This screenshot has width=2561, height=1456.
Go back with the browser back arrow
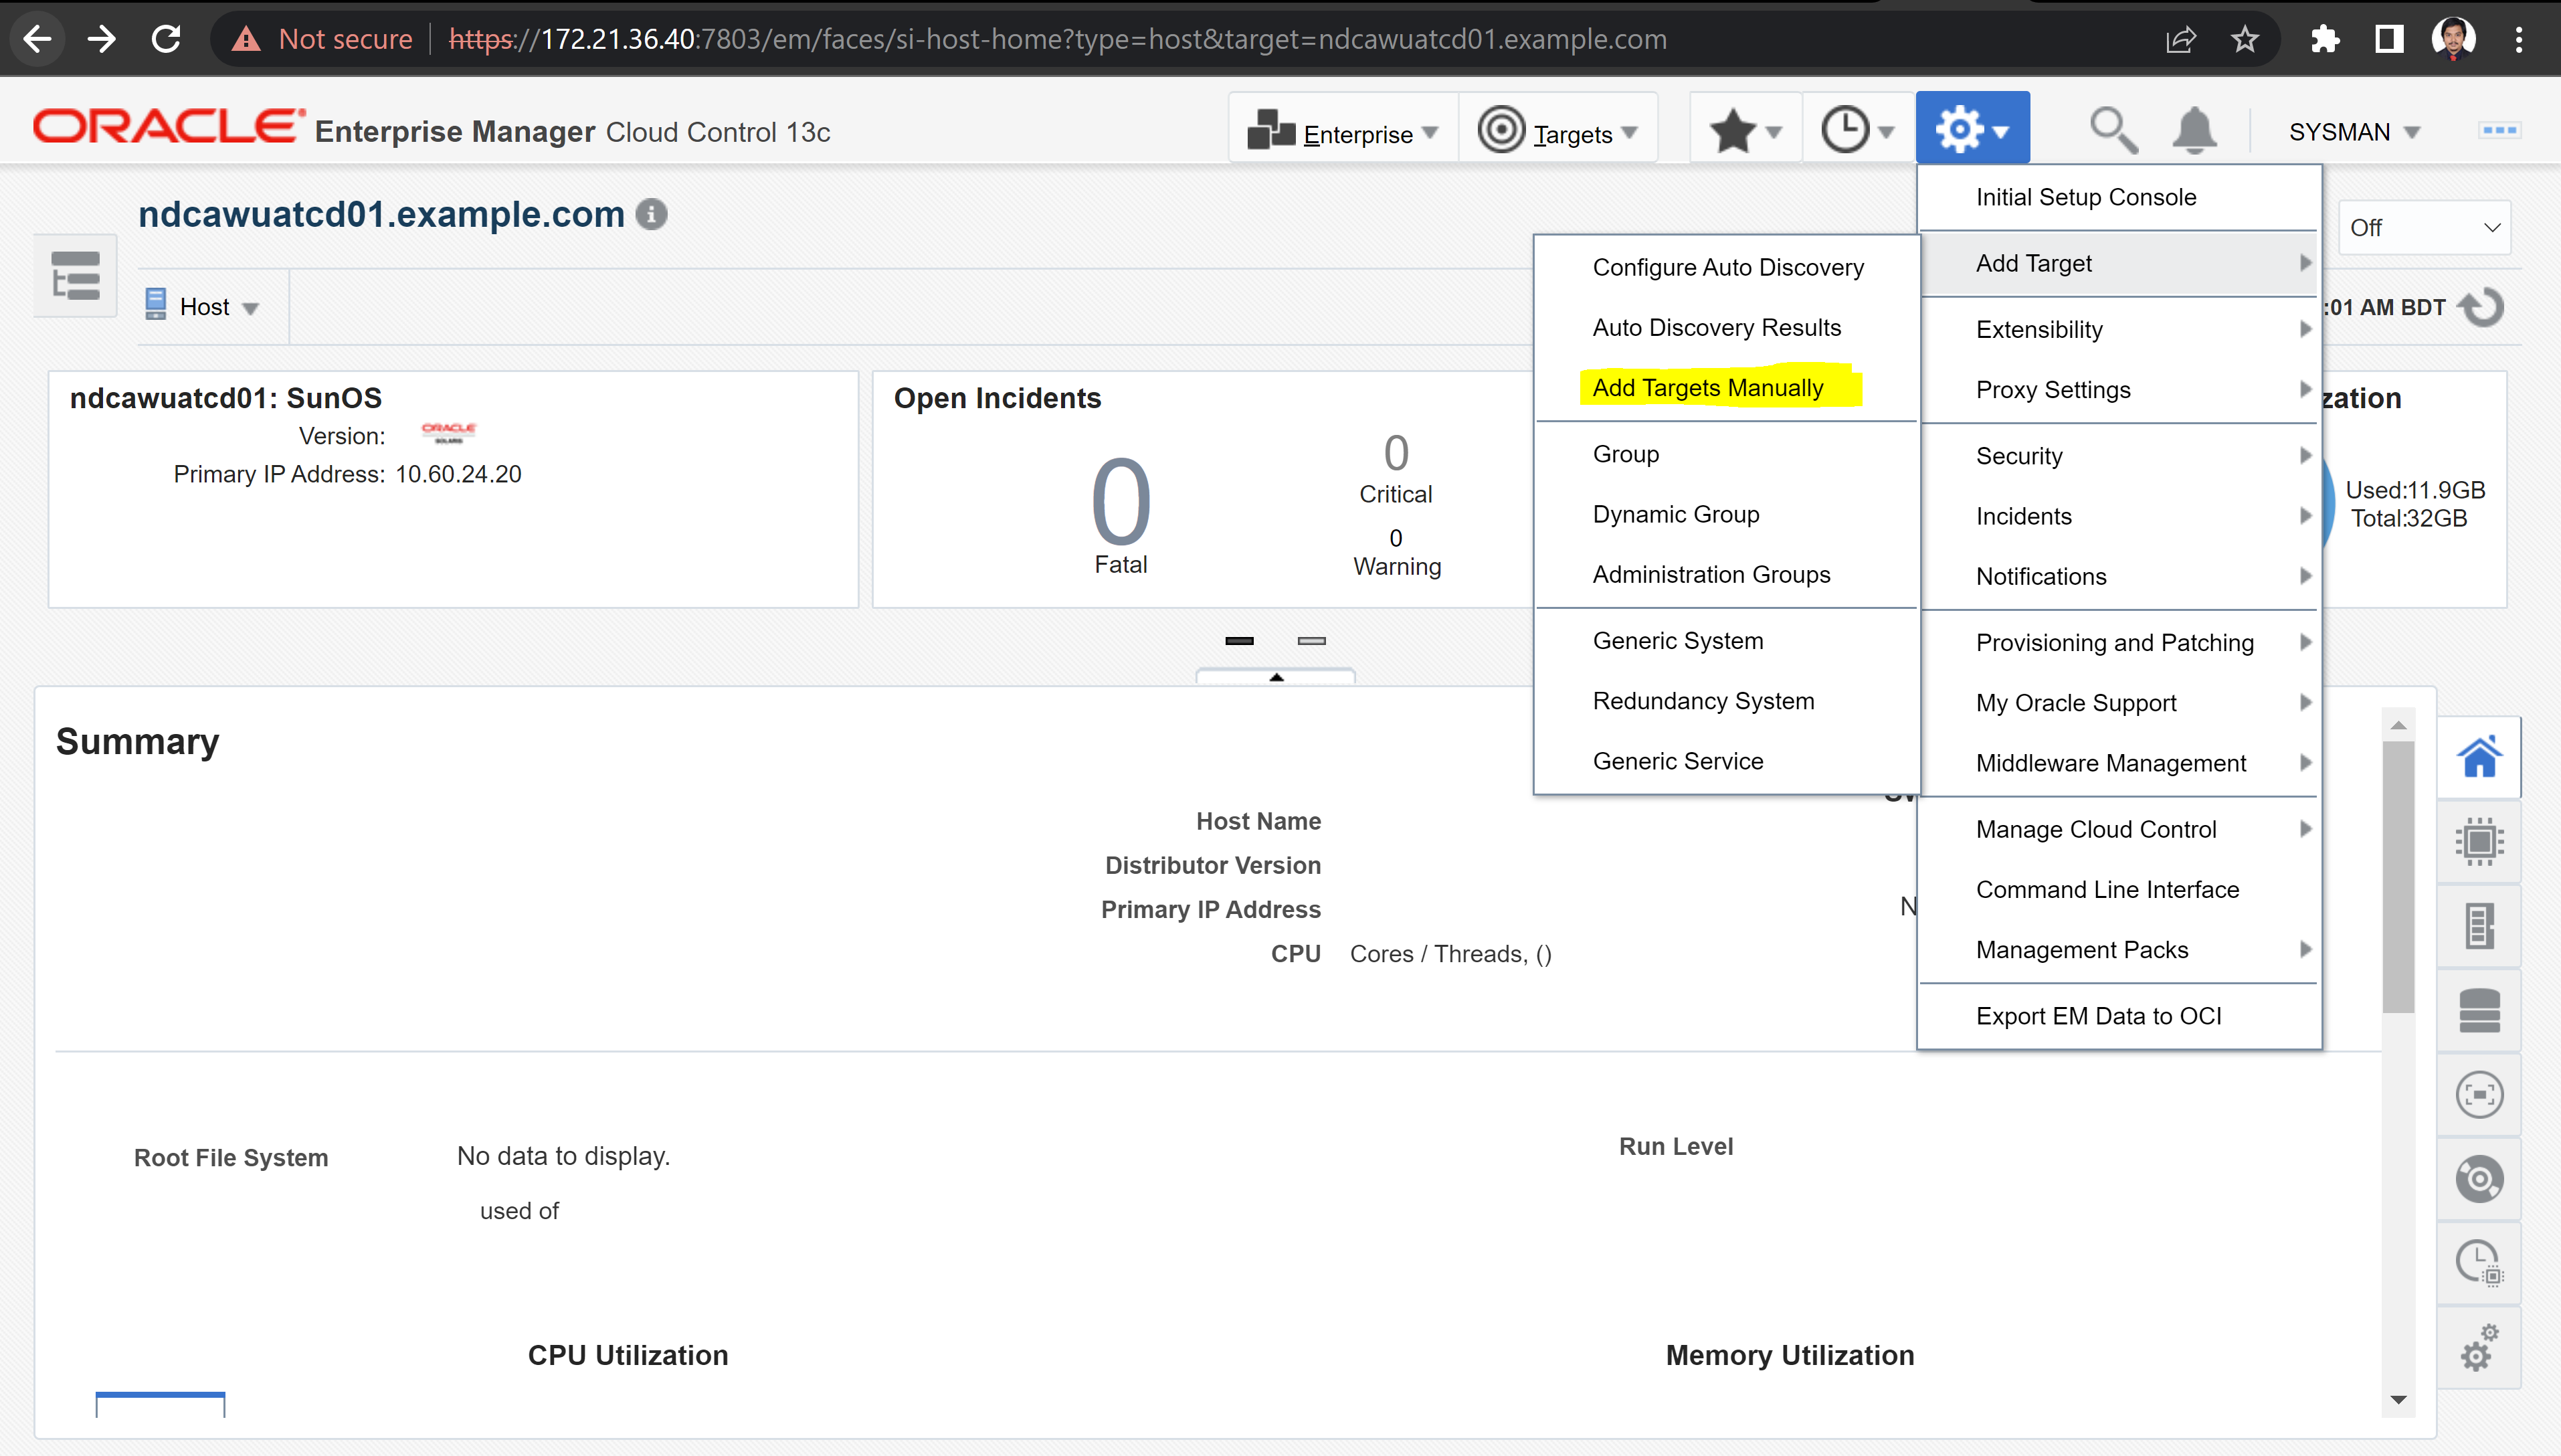pyautogui.click(x=37, y=39)
